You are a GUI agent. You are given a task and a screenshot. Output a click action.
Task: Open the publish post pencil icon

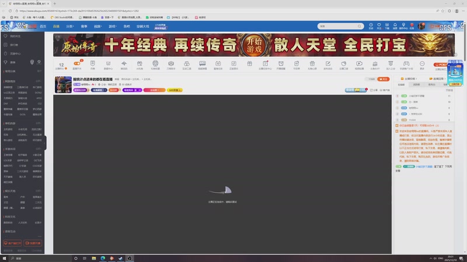pos(328,63)
